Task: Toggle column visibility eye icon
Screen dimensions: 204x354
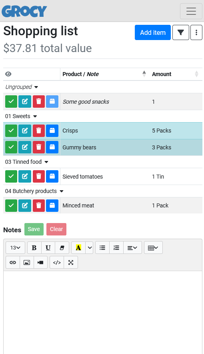Action: pyautogui.click(x=8, y=74)
